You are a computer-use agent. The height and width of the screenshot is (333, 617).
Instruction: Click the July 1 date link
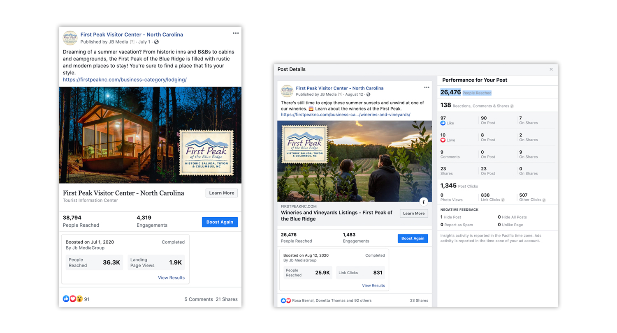click(144, 42)
